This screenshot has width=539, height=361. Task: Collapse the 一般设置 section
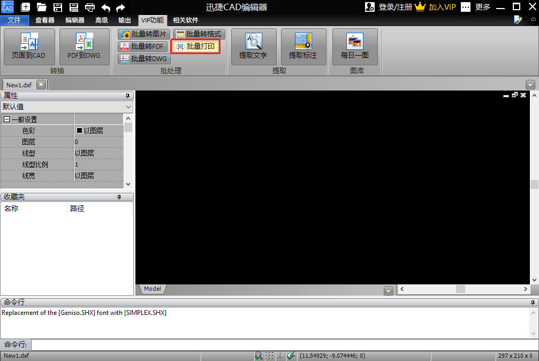6,119
